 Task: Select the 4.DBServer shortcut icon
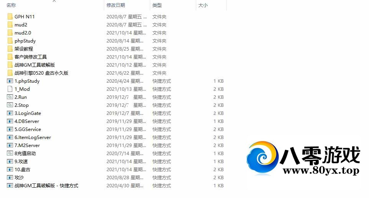(x=10, y=121)
